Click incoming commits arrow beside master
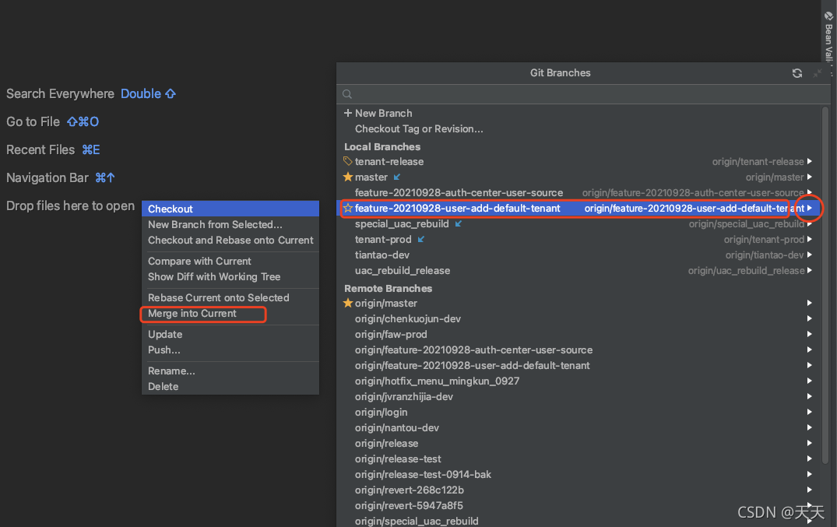Screen dimensions: 837x527 click(x=396, y=177)
